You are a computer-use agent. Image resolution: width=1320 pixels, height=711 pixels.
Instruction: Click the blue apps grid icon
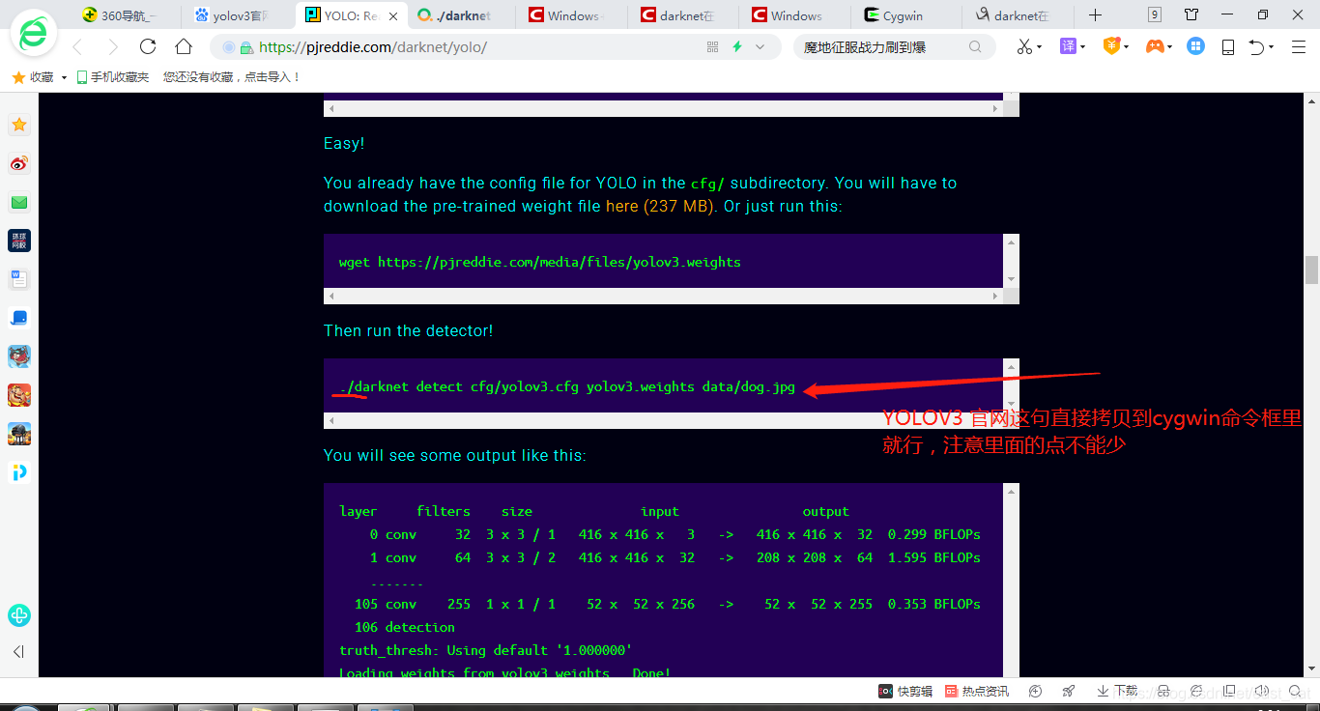(1196, 45)
